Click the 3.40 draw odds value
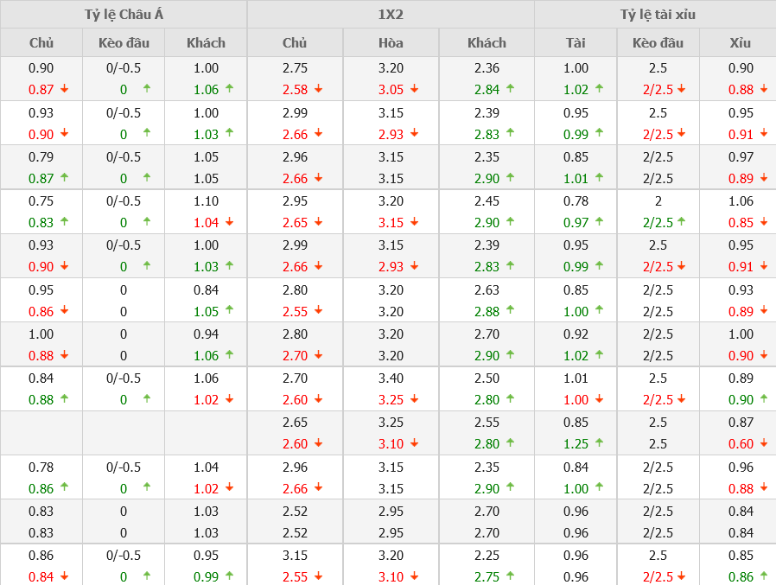 [391, 378]
